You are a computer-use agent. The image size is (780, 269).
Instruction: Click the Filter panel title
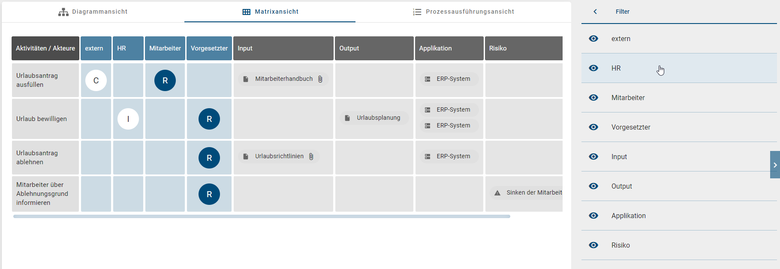pos(623,12)
